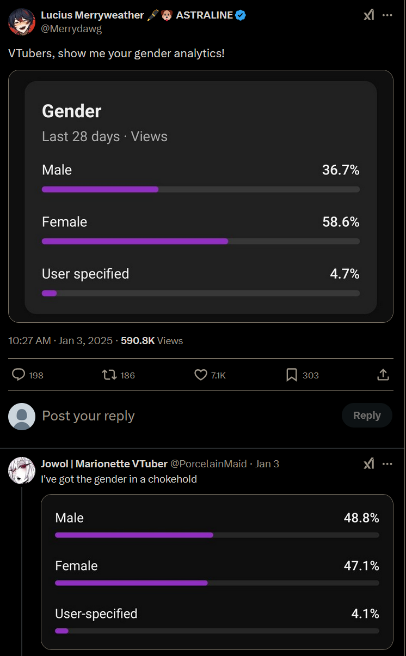Open the Gender analytics image in main post
This screenshot has height=656, width=406.
(201, 196)
